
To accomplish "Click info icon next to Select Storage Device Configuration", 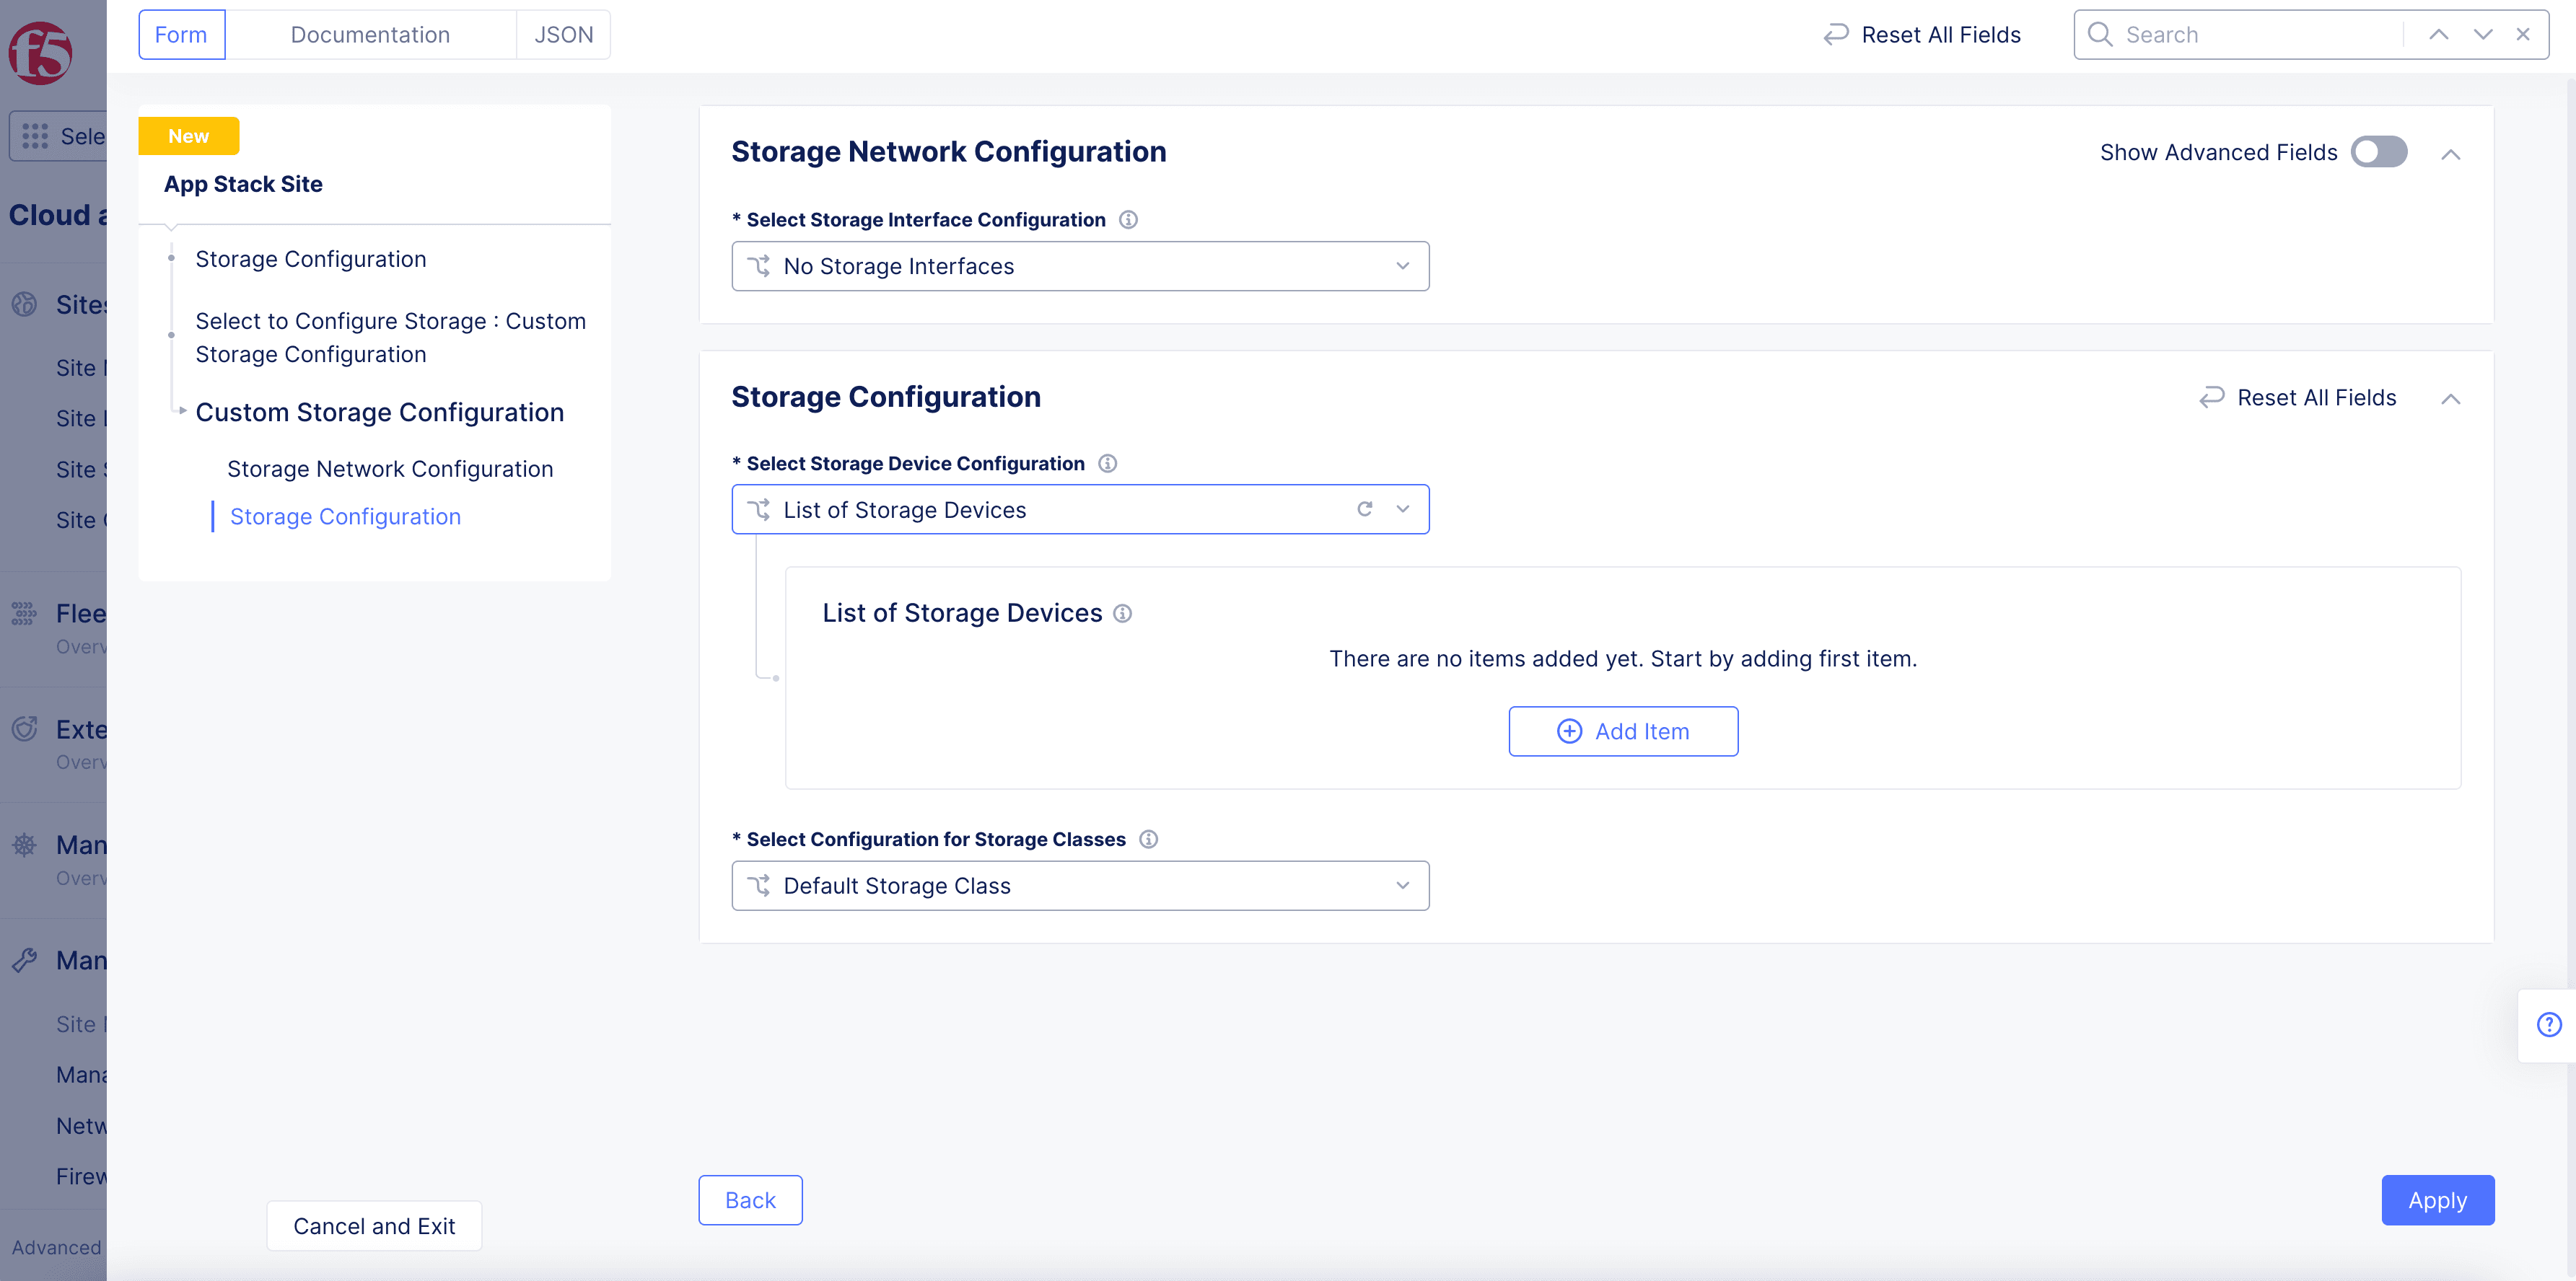I will coord(1107,464).
